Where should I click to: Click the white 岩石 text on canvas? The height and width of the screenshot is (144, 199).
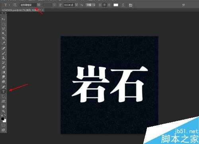click(x=110, y=84)
